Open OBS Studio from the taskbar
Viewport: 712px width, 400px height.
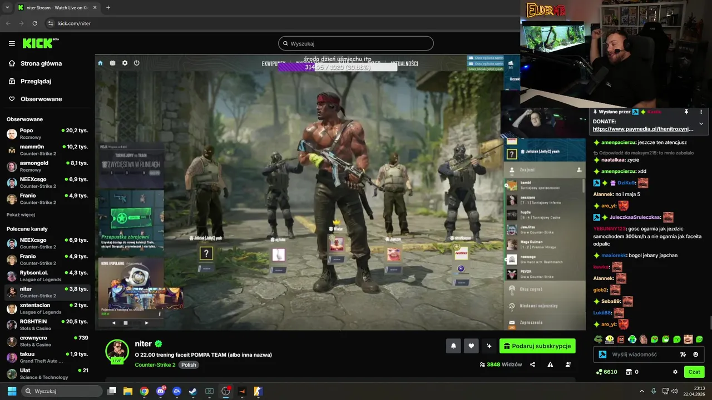pos(226,391)
